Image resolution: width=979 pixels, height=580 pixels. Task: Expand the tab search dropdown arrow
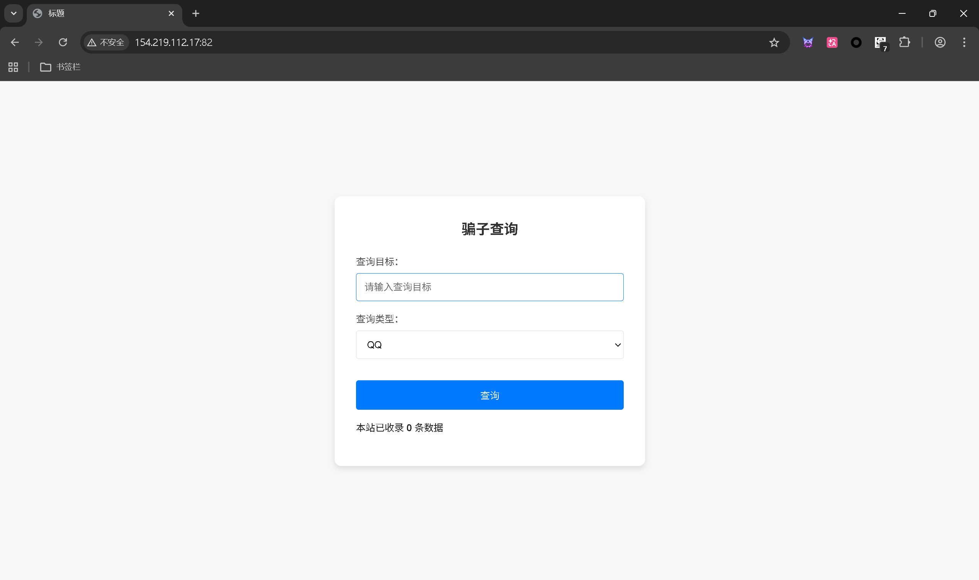(x=14, y=13)
